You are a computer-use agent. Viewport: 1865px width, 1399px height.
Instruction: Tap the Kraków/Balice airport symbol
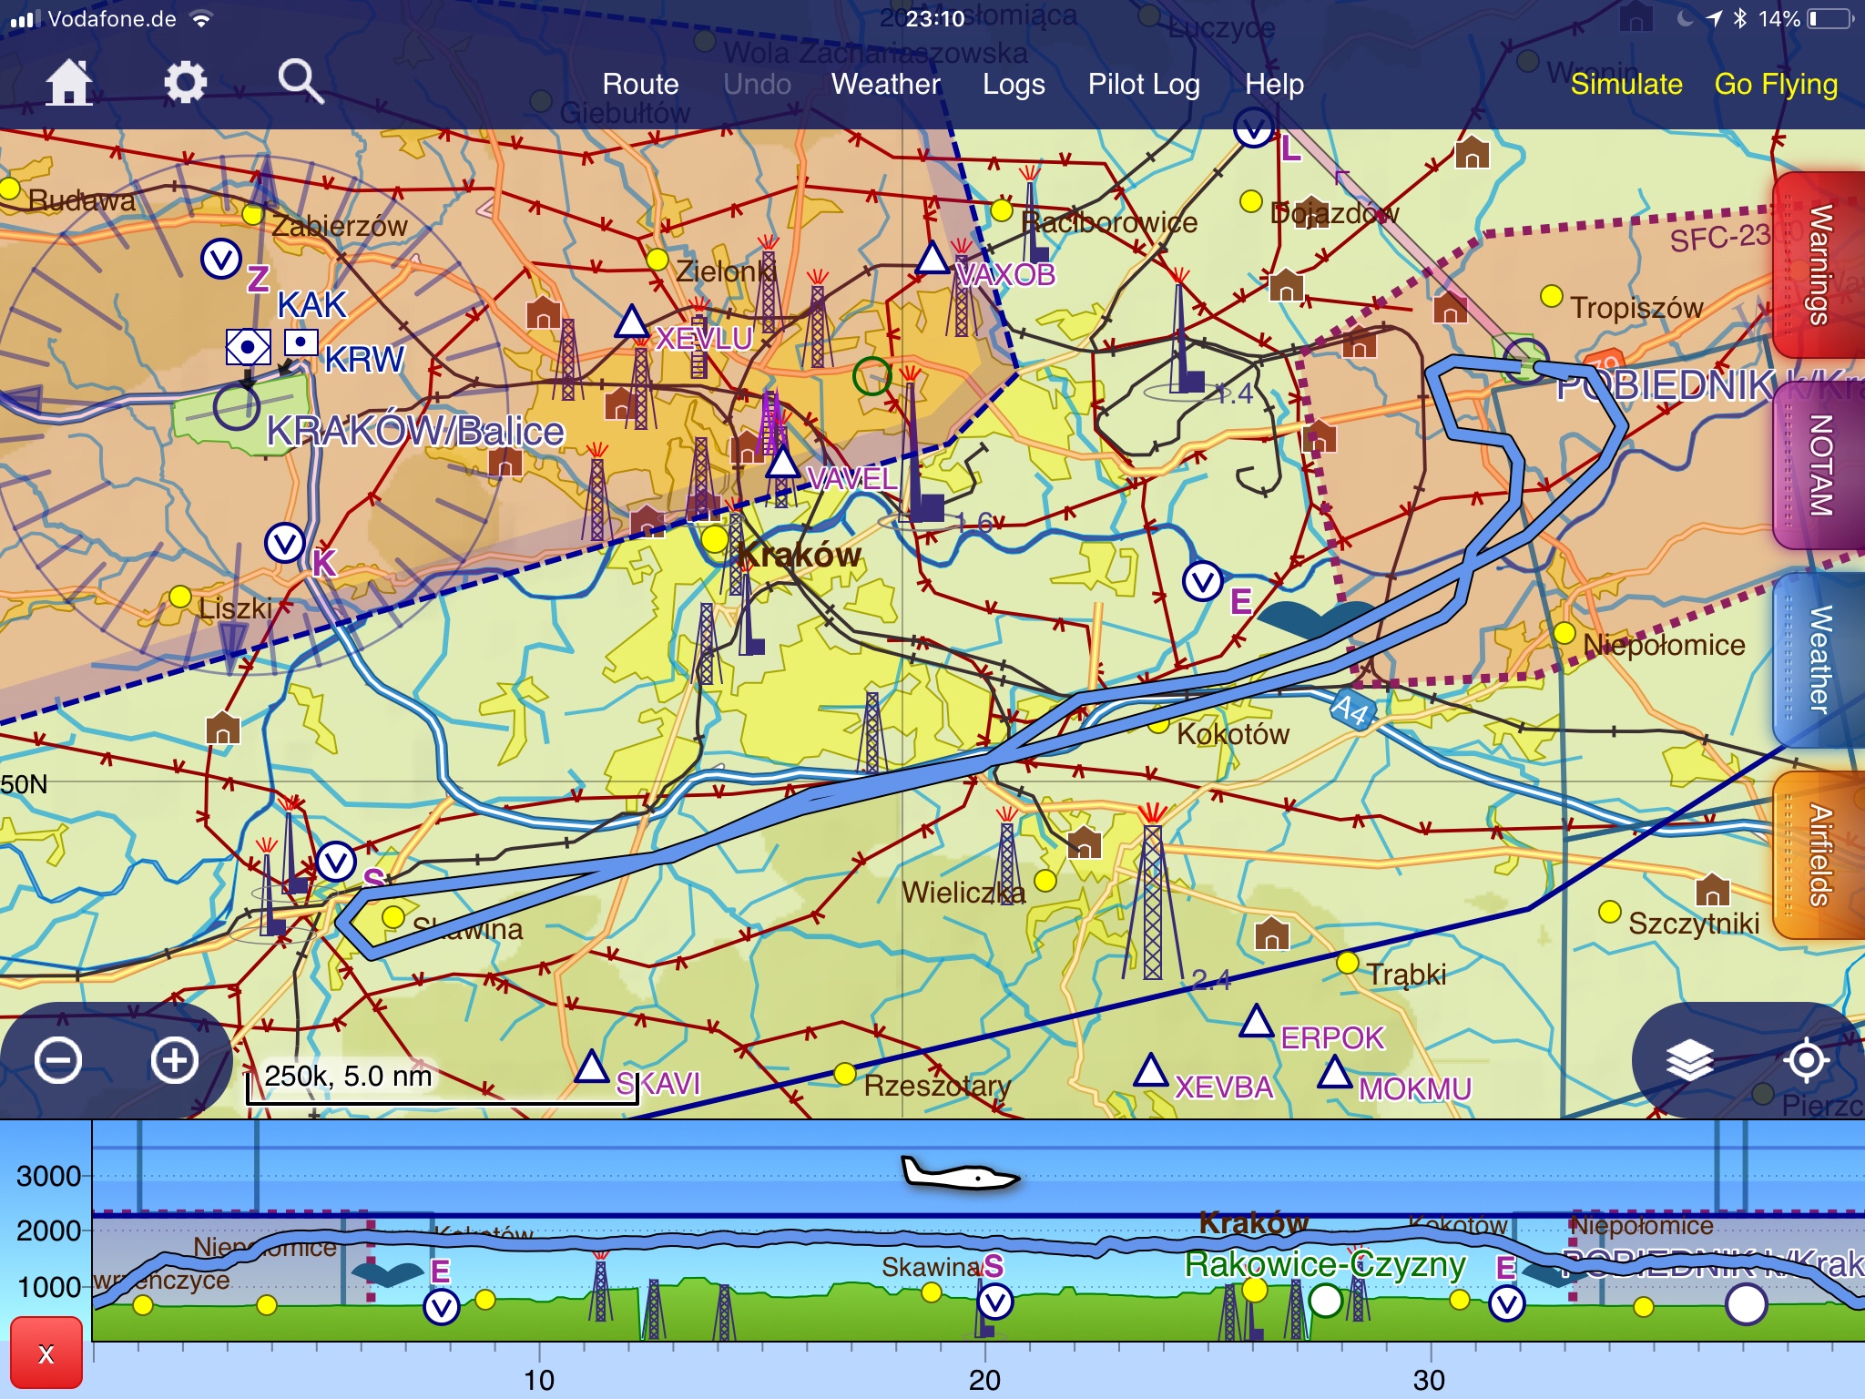tap(237, 406)
